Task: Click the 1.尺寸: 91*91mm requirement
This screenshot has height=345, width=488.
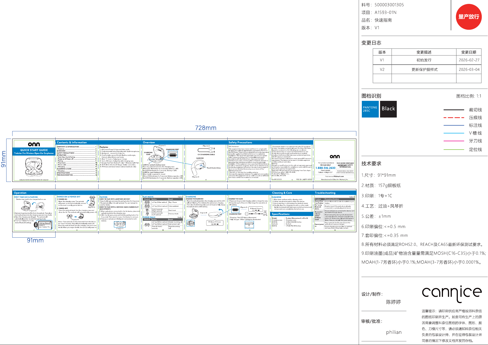Action: click(x=379, y=175)
